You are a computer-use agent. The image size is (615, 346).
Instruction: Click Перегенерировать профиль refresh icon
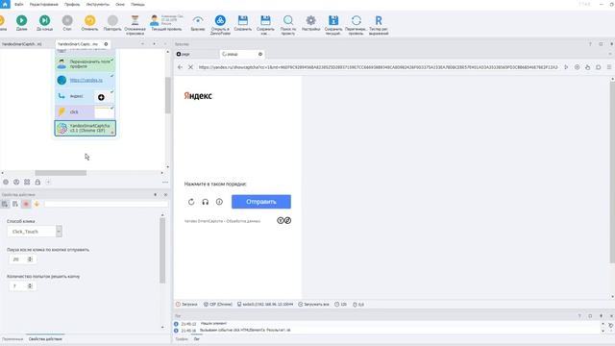(x=357, y=20)
